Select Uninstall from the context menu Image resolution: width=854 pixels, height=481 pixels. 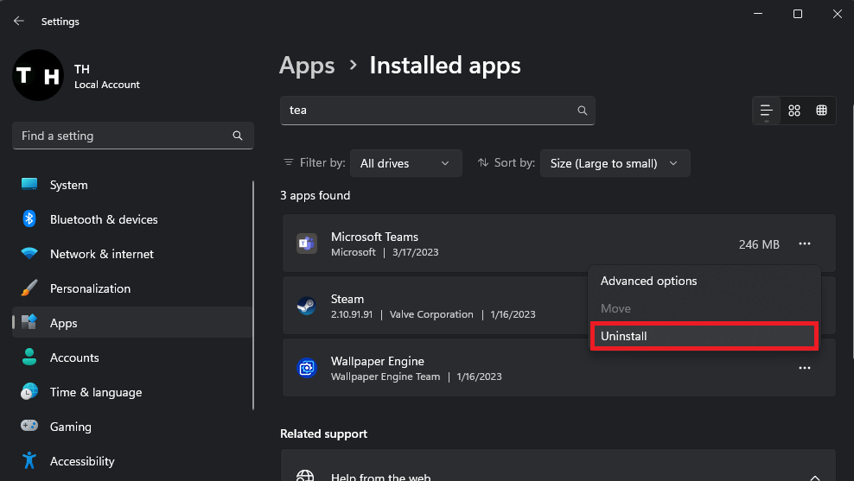click(x=703, y=336)
